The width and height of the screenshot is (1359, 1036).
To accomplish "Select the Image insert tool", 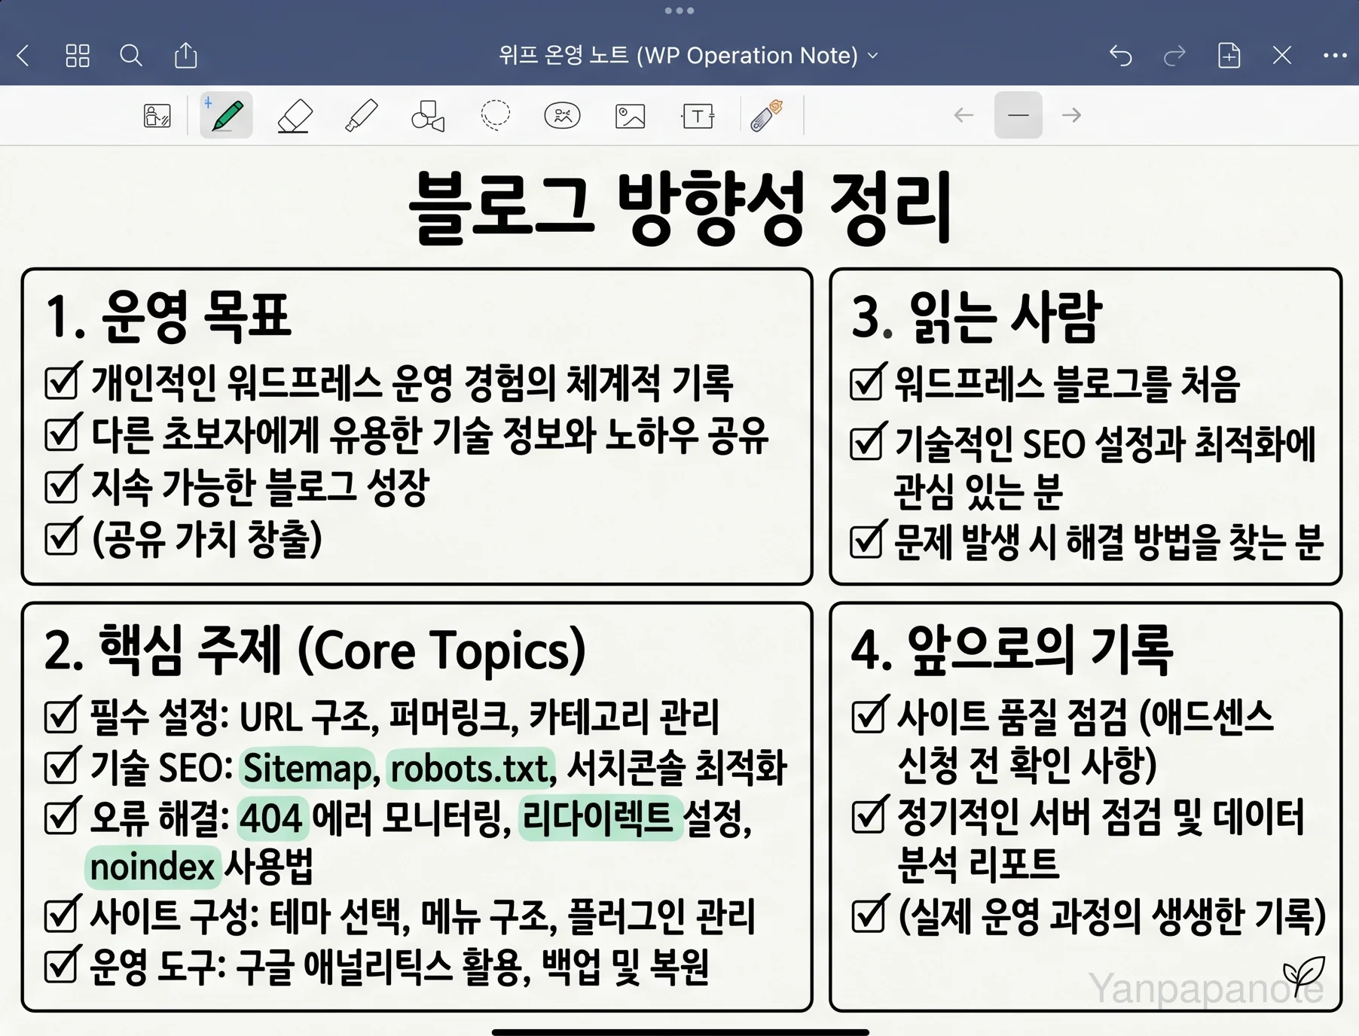I will (630, 116).
